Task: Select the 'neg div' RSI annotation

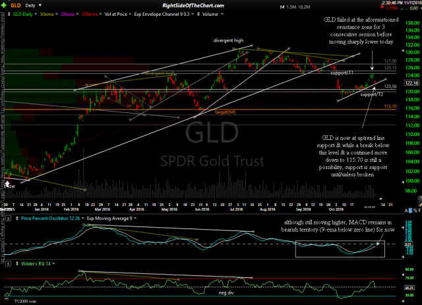Action: coord(226,292)
